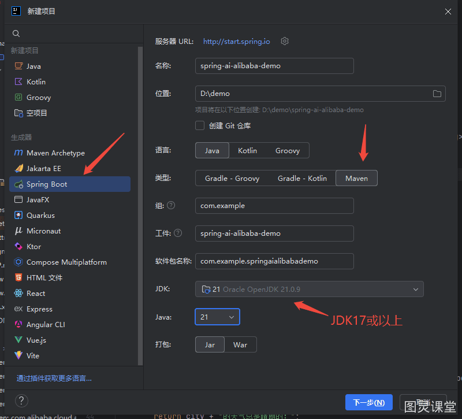Choose Gradle - Kotlin build type
The height and width of the screenshot is (419, 462).
tap(302, 178)
